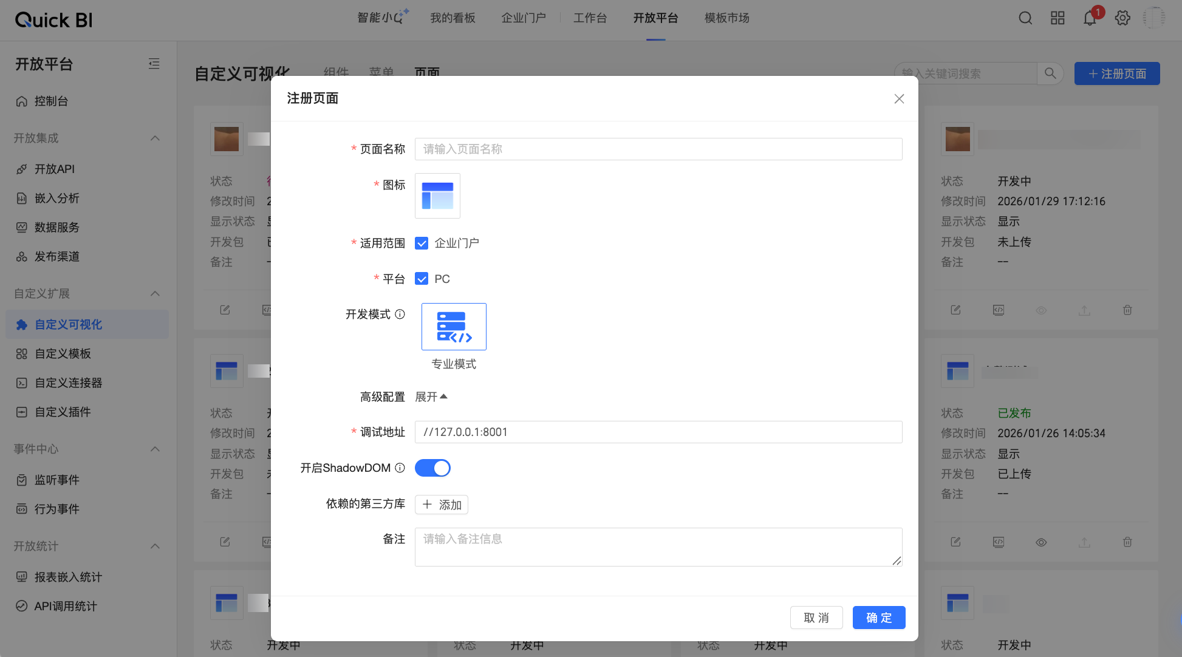Image resolution: width=1182 pixels, height=657 pixels.
Task: Go to the 自定义模板 sidebar item
Action: point(63,353)
